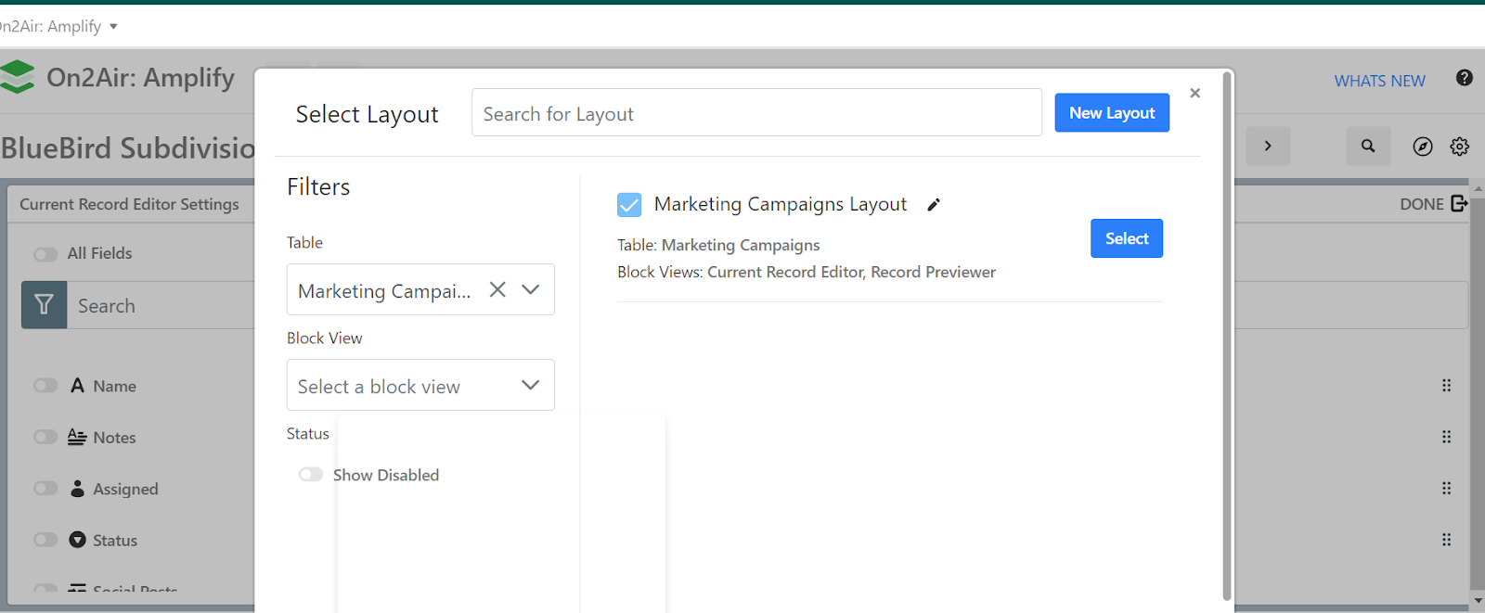Image resolution: width=1485 pixels, height=613 pixels.
Task: Open the On2Air: Amplify app menu
Action: point(58,26)
